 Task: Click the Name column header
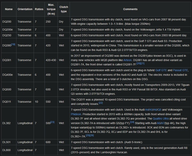pyautogui.click(x=9, y=9)
